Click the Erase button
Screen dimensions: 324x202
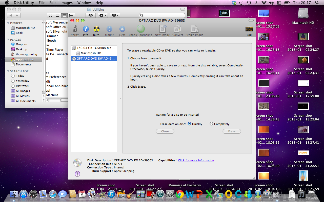pos(232,131)
